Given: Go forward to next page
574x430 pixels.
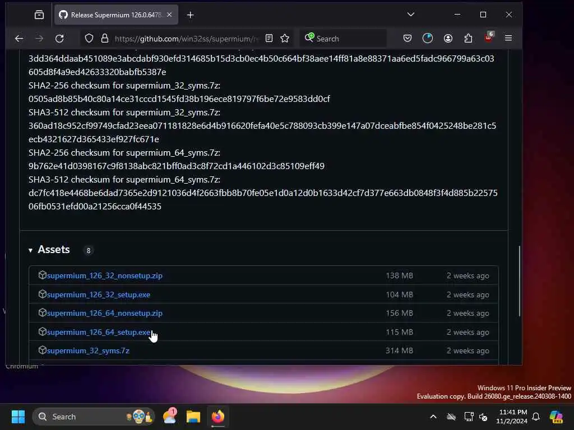Looking at the screenshot, I should [39, 39].
